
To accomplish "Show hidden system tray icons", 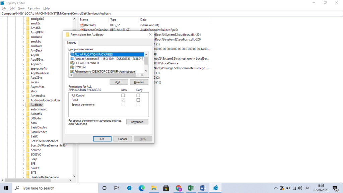I will pos(276,188).
